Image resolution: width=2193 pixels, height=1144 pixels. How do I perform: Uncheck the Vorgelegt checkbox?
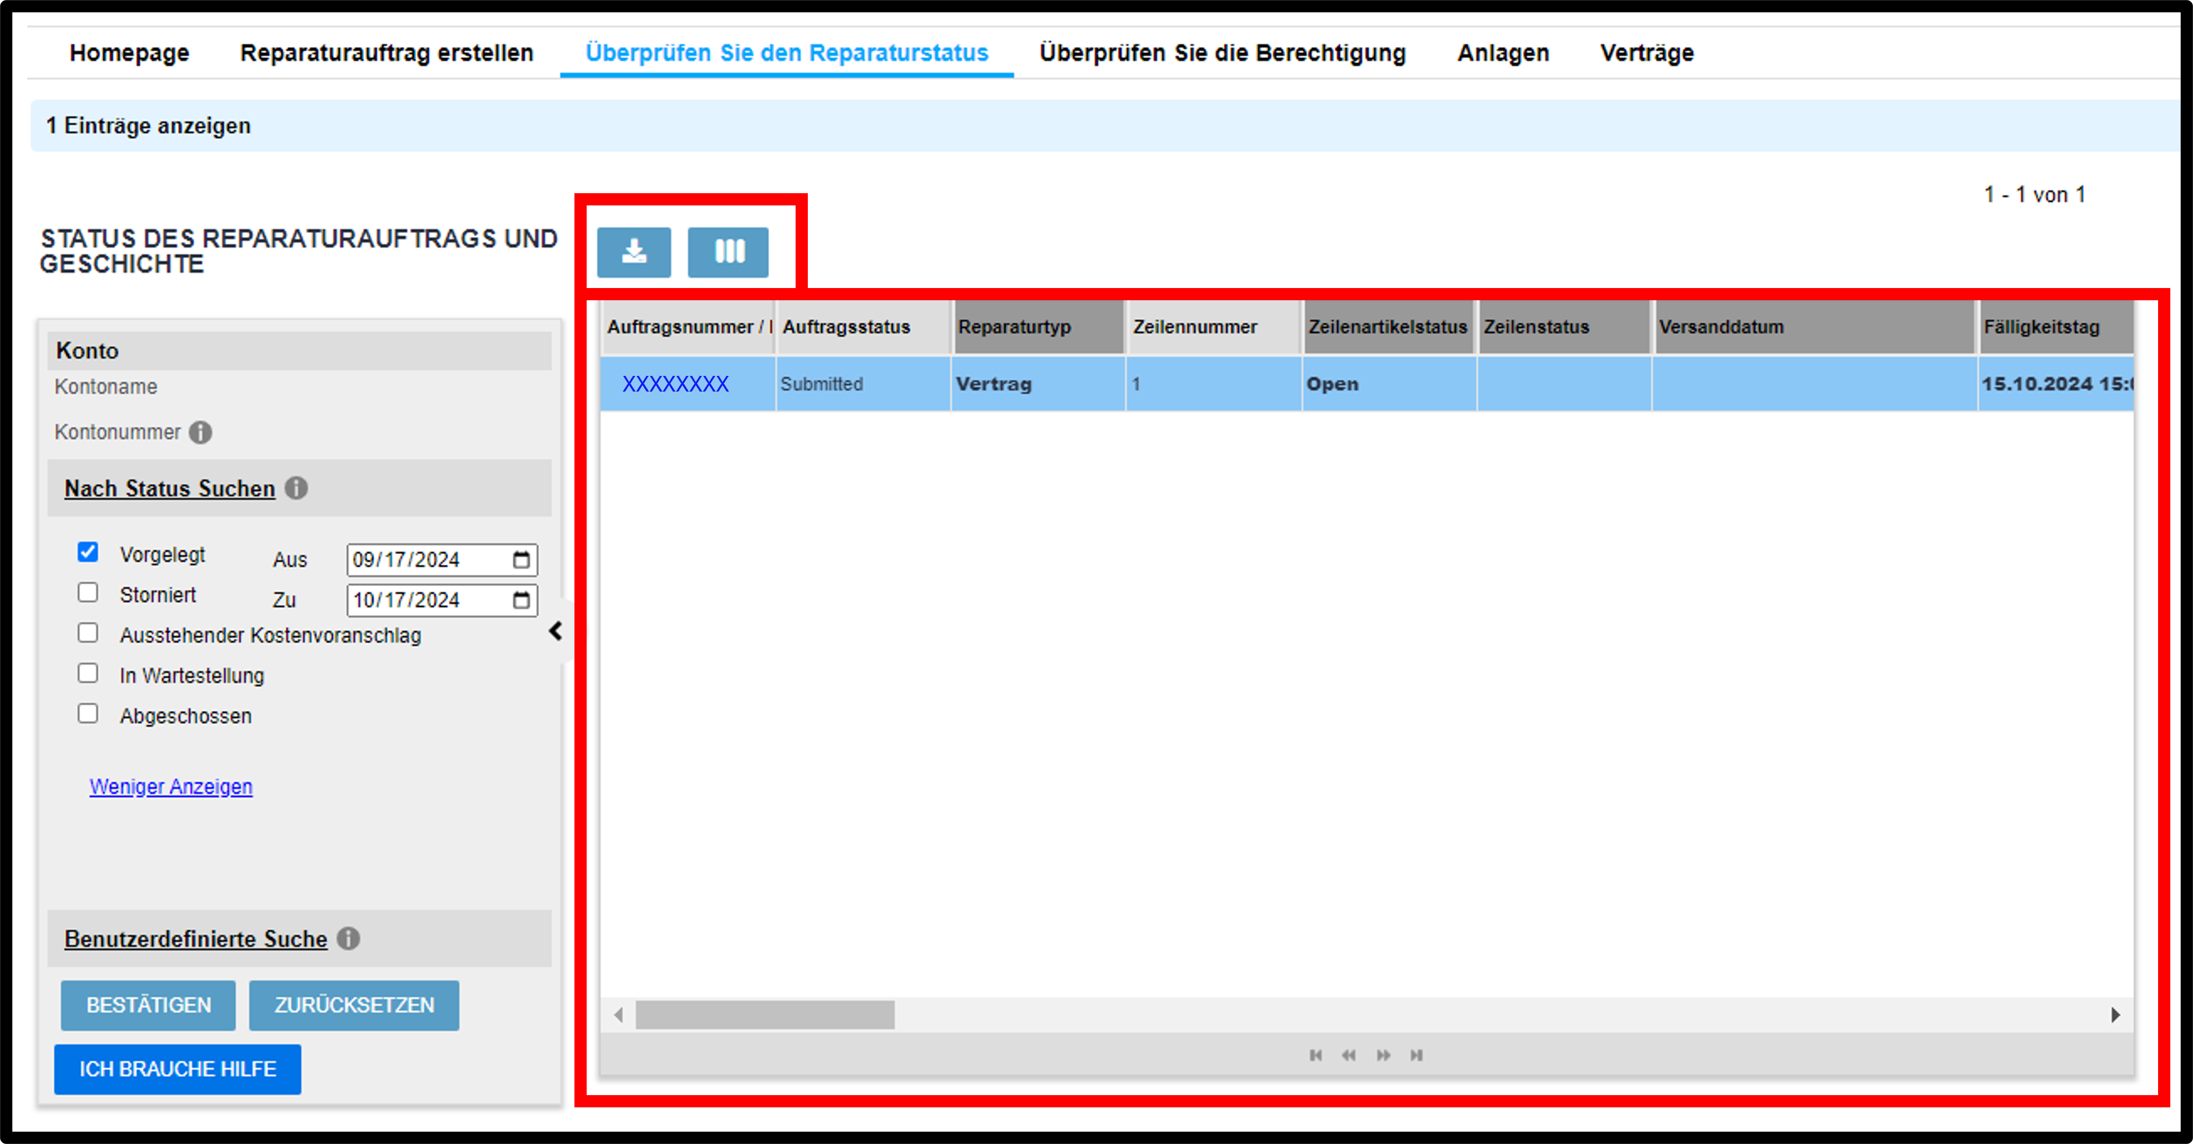pyautogui.click(x=88, y=552)
